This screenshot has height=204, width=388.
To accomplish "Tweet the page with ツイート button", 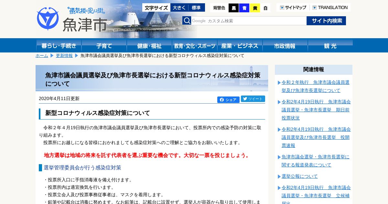I will click(x=253, y=99).
